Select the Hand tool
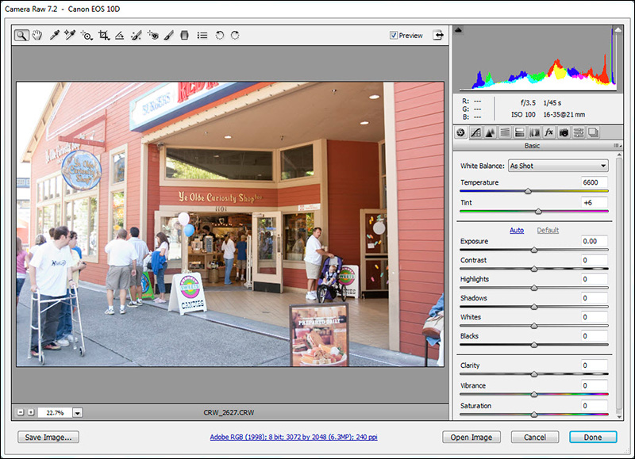This screenshot has width=635, height=459. (37, 36)
